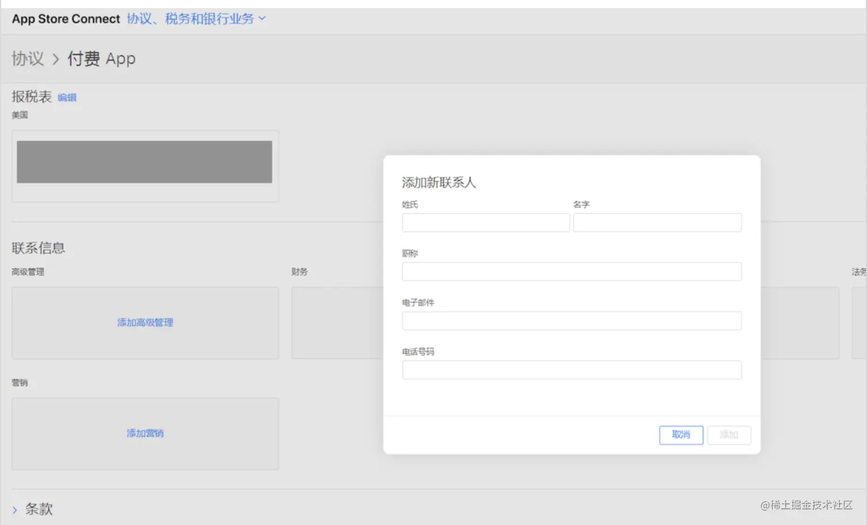Focus the 电子邮件 input field
867x525 pixels.
572,321
